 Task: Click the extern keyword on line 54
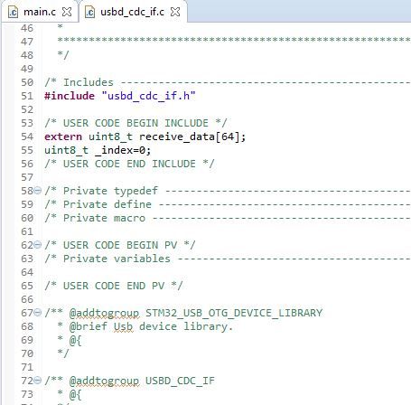click(63, 137)
